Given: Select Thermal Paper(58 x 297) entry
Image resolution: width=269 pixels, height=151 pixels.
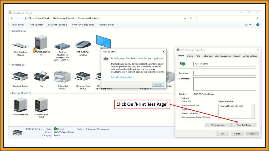Looking at the screenshot, I should coord(231,106).
